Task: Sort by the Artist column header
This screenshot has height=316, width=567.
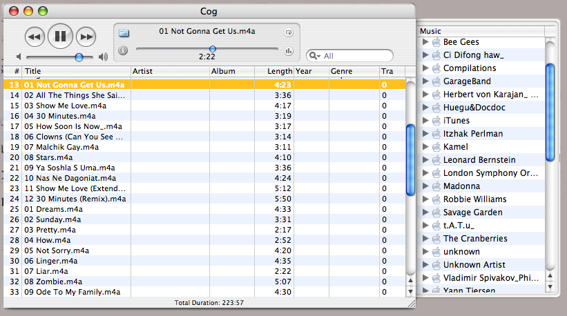Action: [170, 71]
